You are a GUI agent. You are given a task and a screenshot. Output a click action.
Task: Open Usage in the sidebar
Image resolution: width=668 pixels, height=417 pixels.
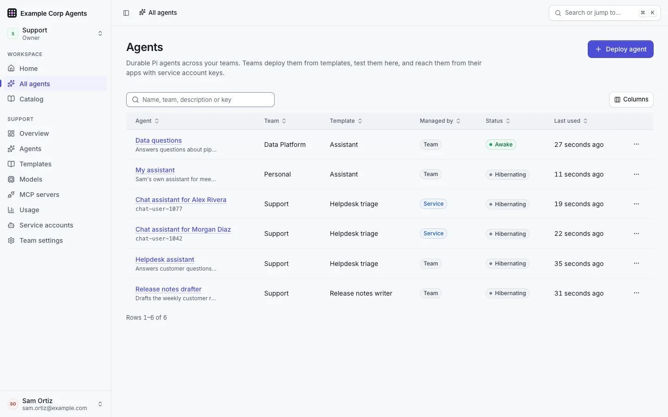56,210
